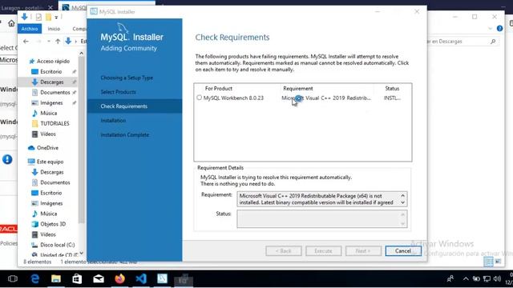Click the File Explorer help icon
The image size is (513, 288).
pyautogui.click(x=499, y=29)
